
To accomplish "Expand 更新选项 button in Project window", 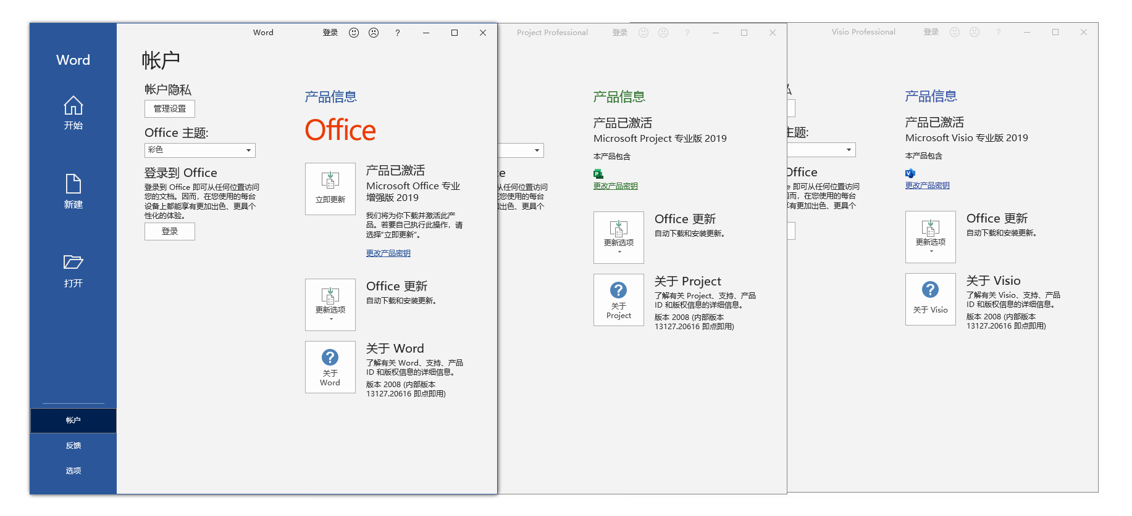I will click(619, 237).
